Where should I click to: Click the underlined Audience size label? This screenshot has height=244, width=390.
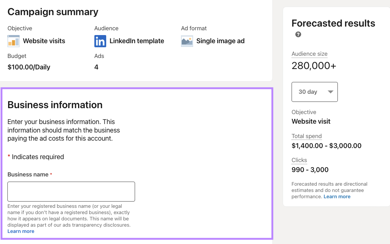(309, 54)
